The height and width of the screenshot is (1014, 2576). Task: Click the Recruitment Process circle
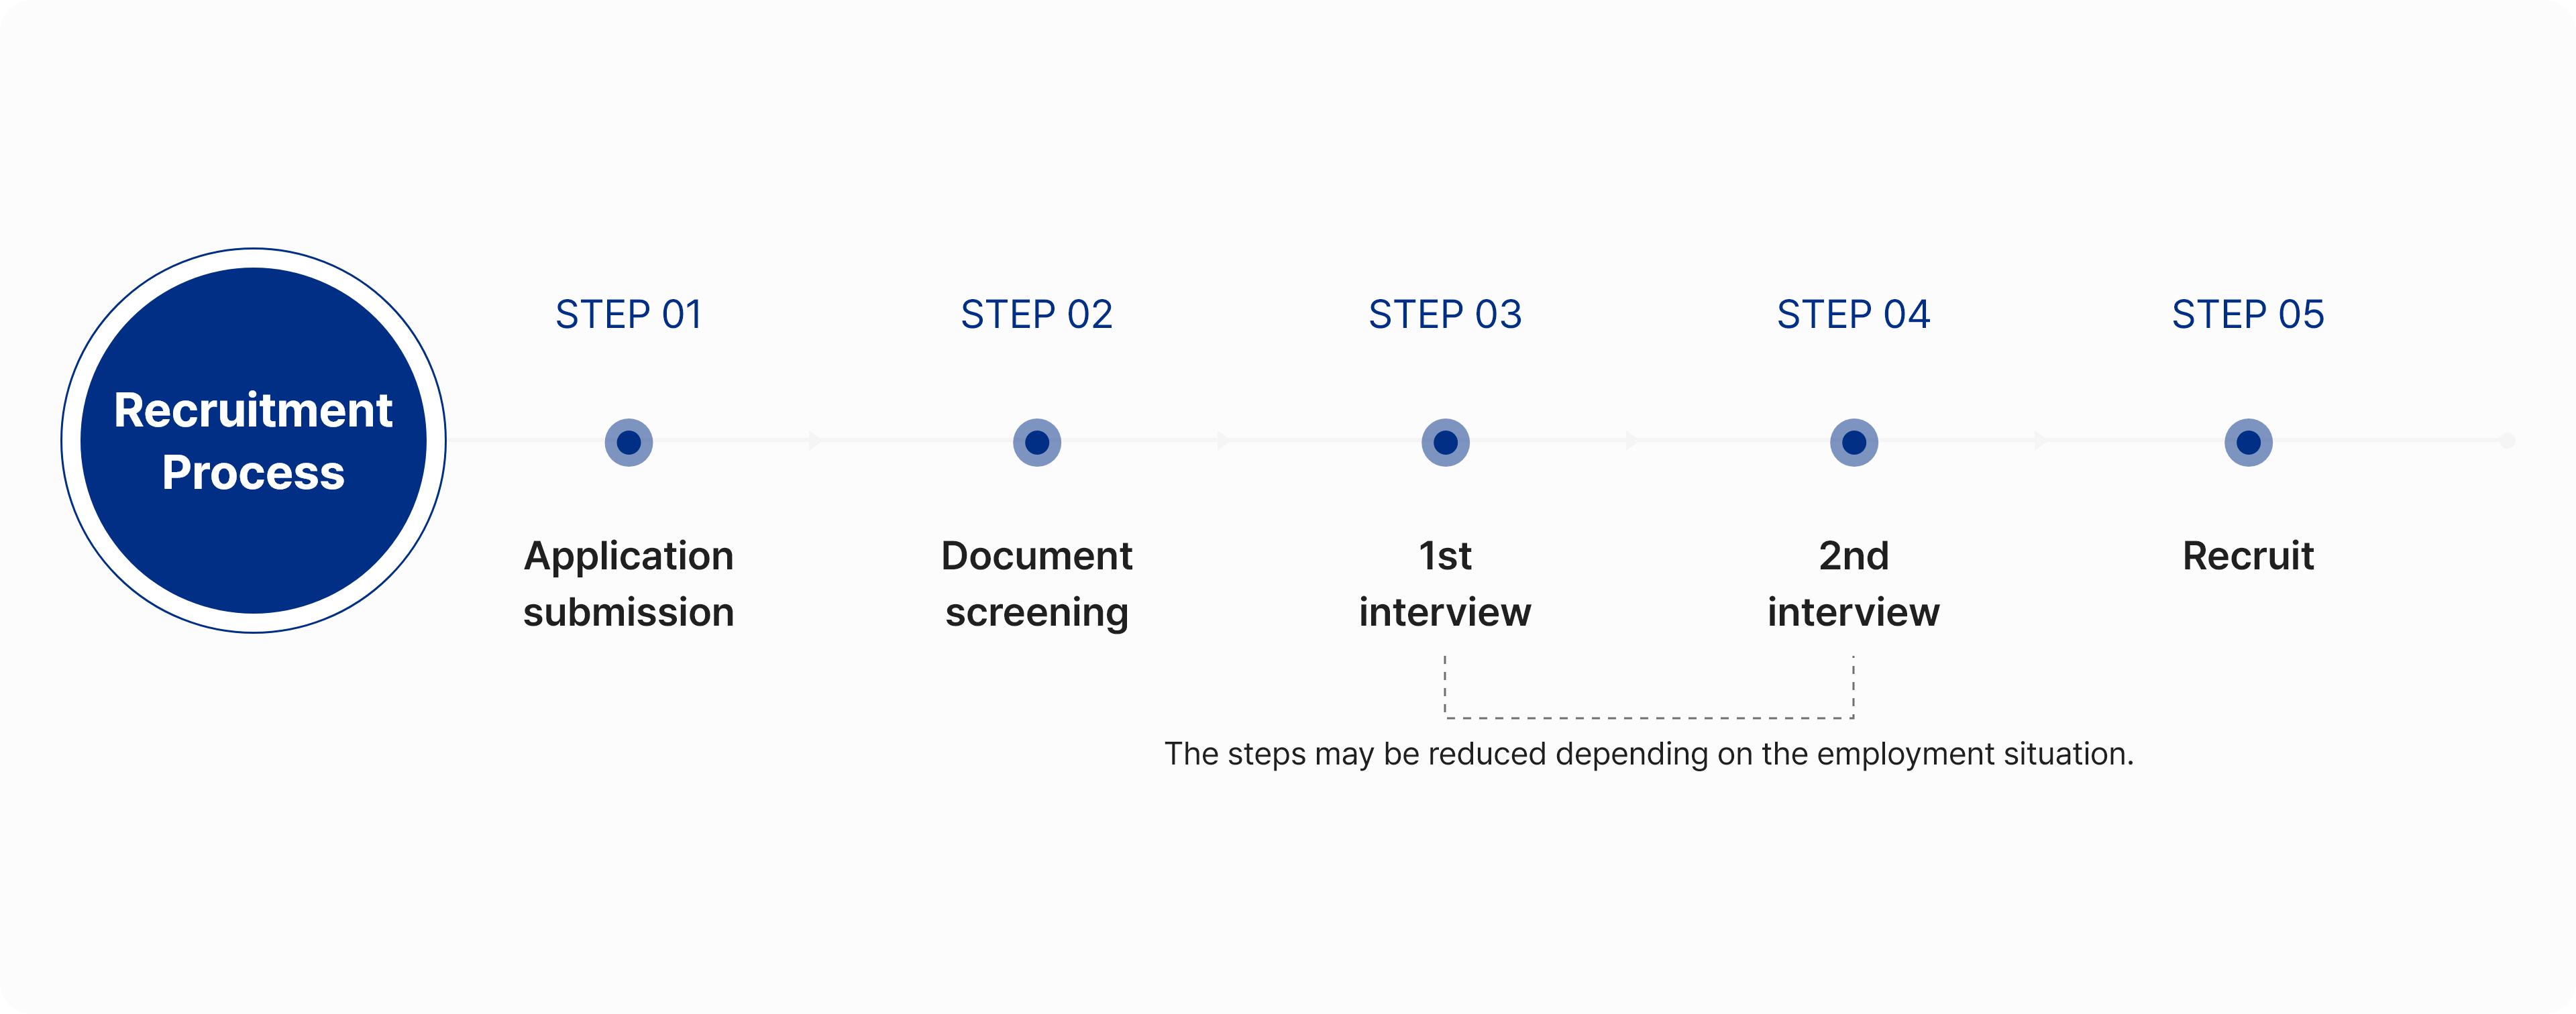[253, 441]
